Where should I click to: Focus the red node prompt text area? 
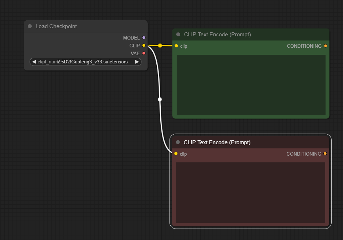251,193
